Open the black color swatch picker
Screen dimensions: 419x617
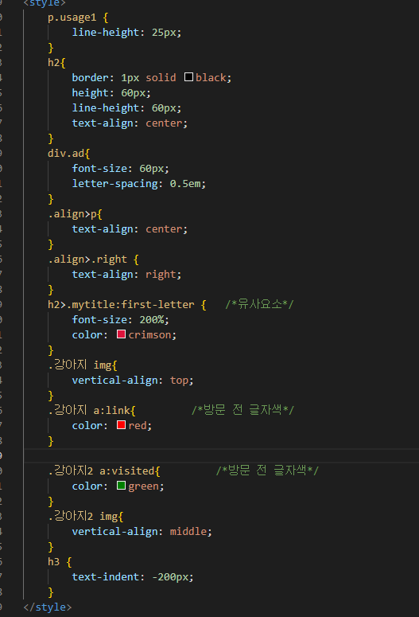click(x=188, y=76)
